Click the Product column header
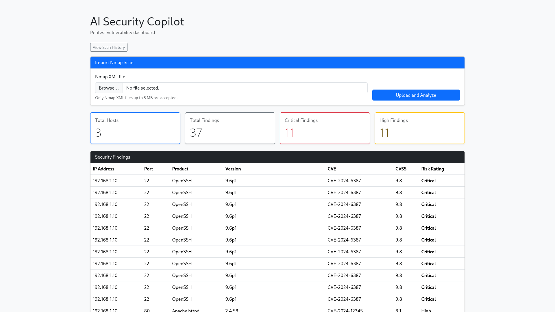This screenshot has height=312, width=555. pos(180,169)
